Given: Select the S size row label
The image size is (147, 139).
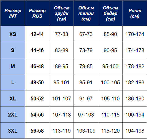Looking at the screenshot, I should tap(13, 50).
